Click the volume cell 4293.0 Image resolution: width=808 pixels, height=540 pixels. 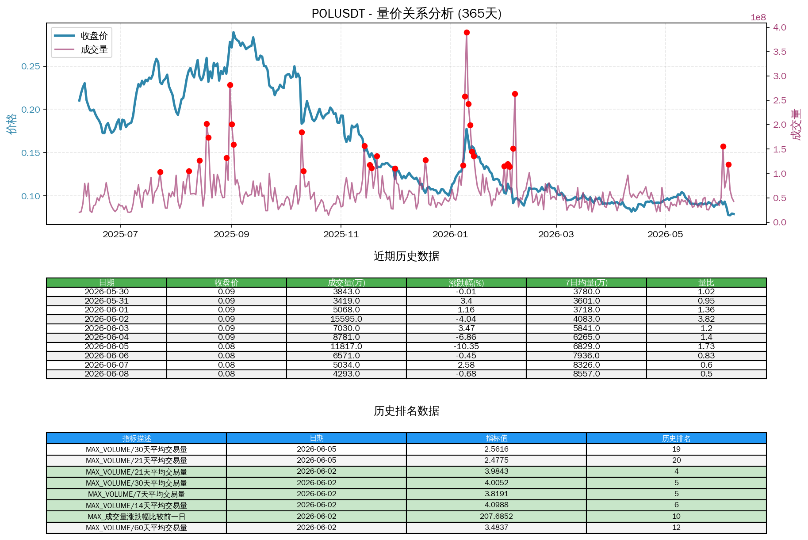pyautogui.click(x=346, y=374)
